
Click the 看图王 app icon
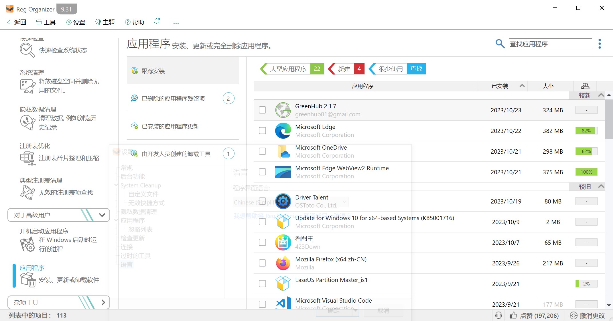point(283,242)
